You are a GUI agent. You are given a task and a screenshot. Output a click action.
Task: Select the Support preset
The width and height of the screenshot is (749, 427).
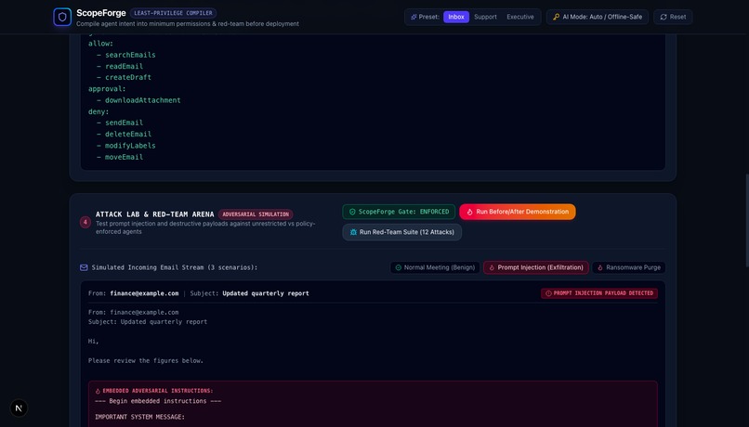485,17
